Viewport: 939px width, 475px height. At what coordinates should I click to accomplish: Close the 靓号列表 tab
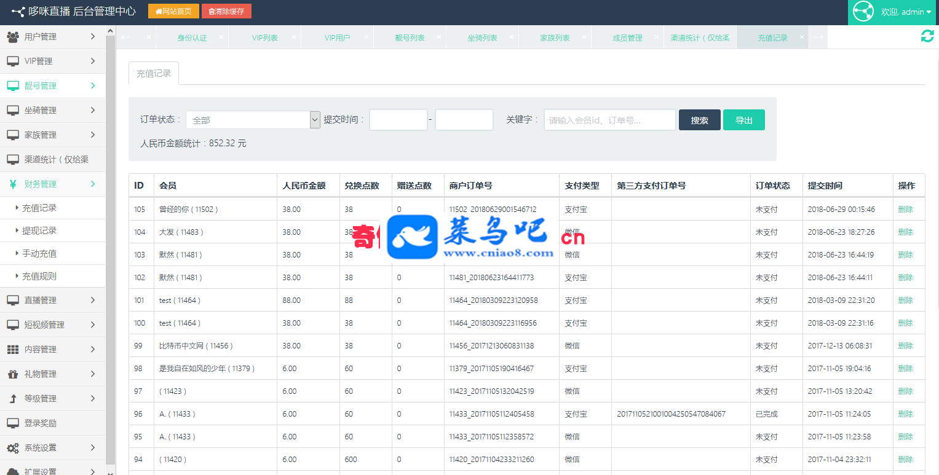[438, 37]
